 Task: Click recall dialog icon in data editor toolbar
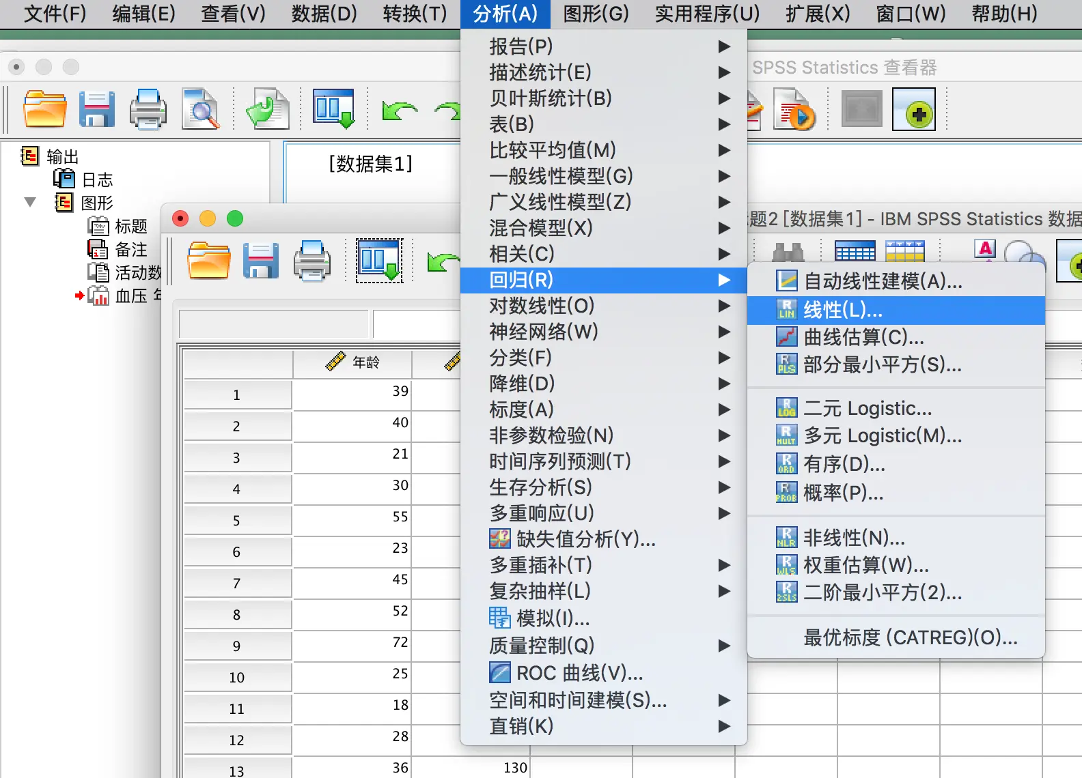tap(380, 260)
